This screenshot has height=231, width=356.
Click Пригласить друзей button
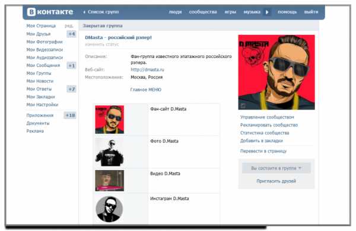point(276,181)
